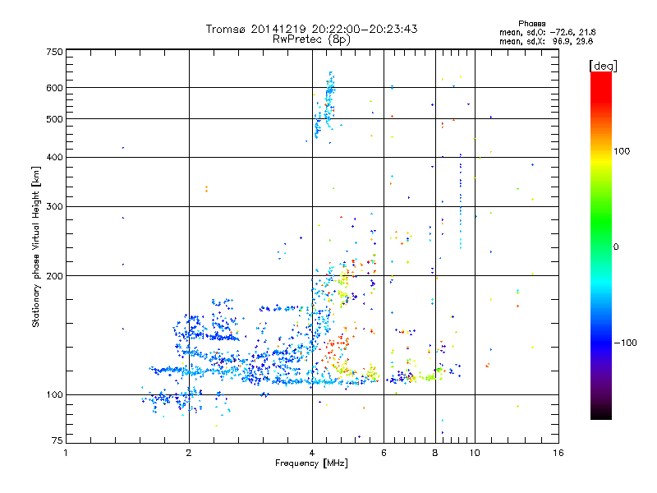Click the colorbar '0' tick label

(x=616, y=247)
